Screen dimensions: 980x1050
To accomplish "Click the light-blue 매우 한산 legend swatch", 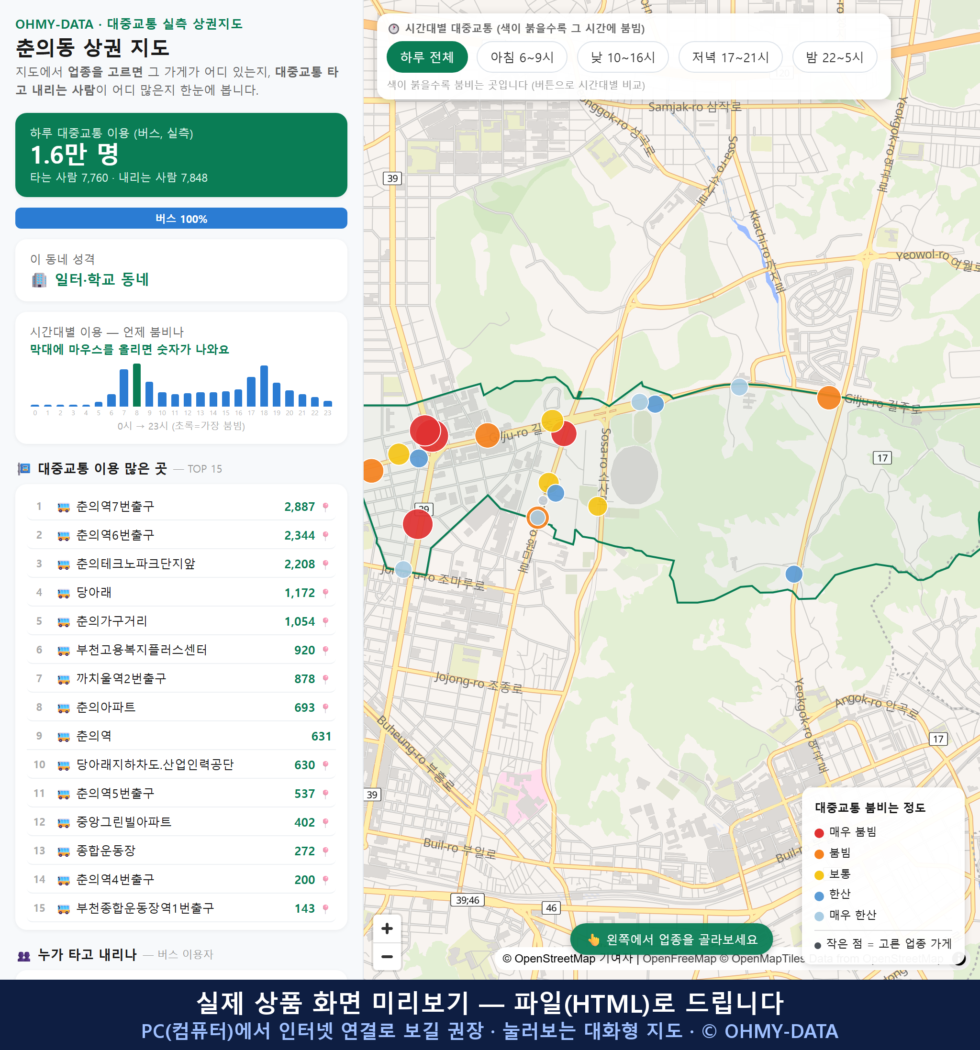I will tap(819, 917).
